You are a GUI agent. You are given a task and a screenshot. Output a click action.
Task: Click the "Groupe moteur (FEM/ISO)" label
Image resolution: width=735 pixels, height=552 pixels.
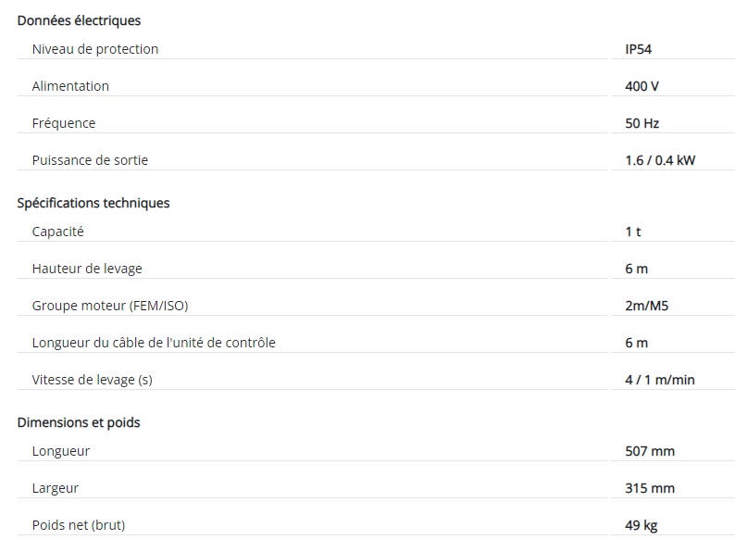tap(103, 306)
